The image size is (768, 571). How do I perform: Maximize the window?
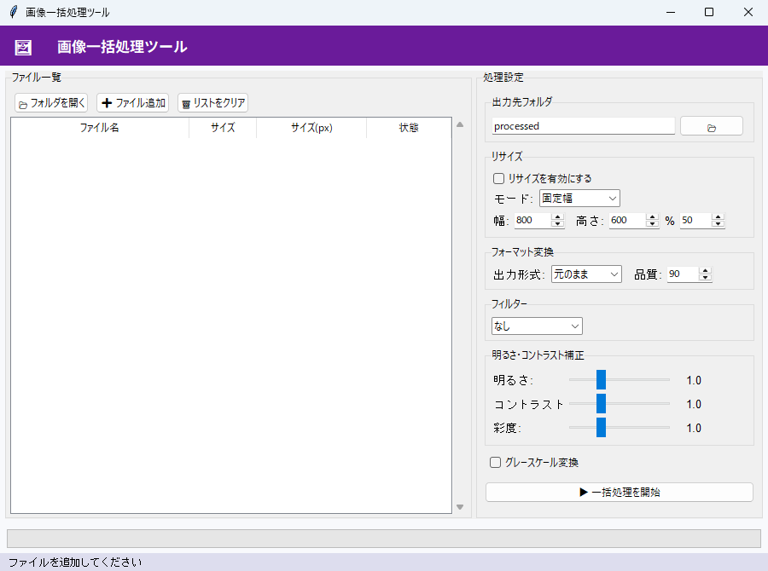[709, 12]
